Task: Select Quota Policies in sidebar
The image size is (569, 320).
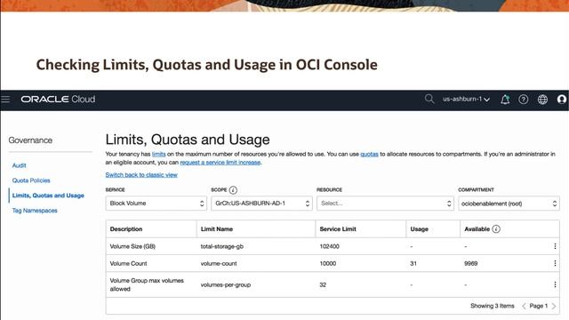Action: [31, 180]
